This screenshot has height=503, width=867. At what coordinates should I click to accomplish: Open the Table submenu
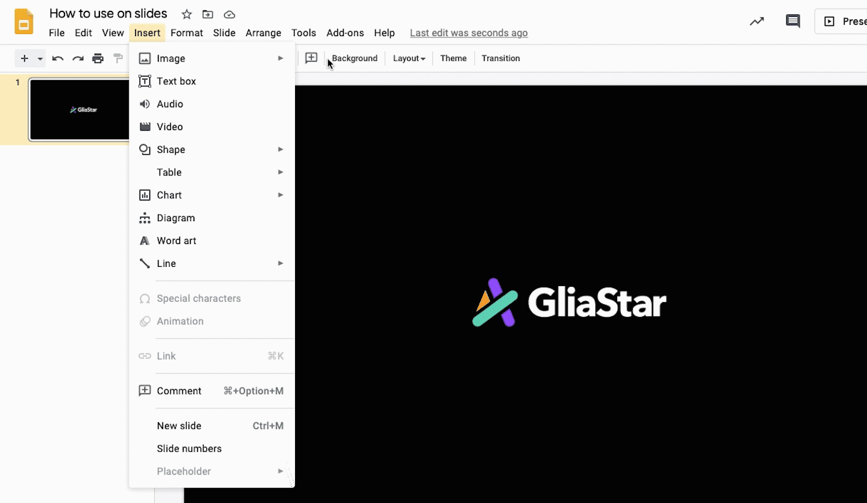pyautogui.click(x=212, y=172)
